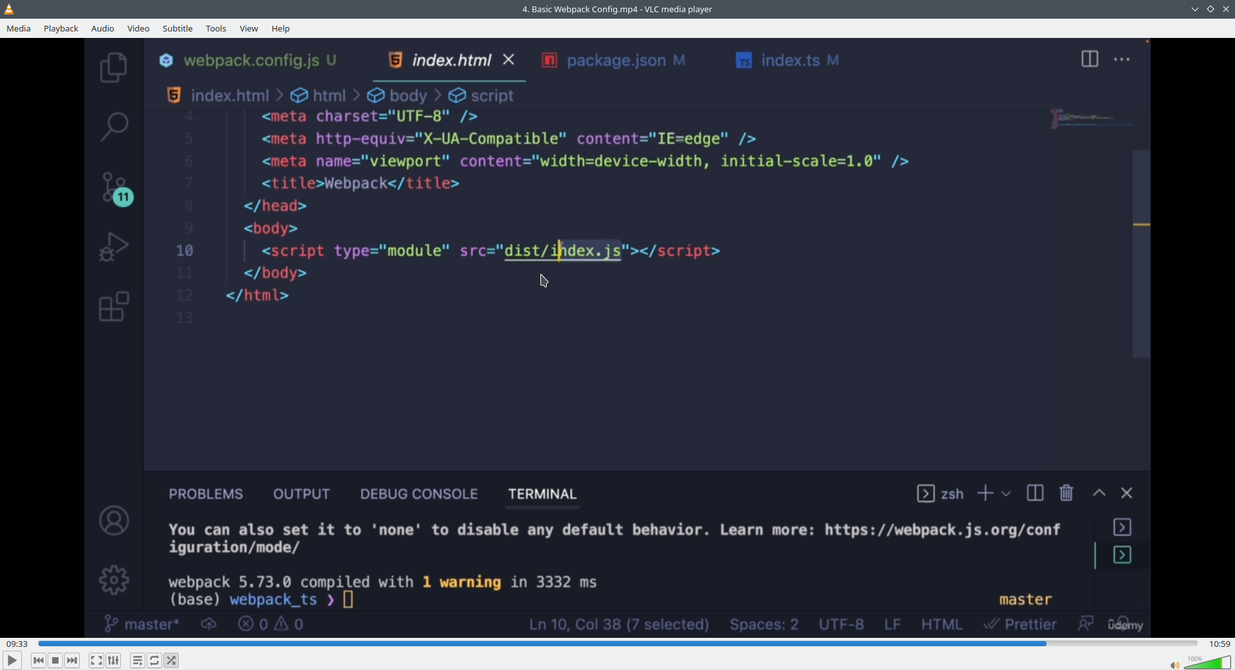This screenshot has width=1235, height=670.
Task: Click the elapsed time 09:33 label
Action: [x=17, y=644]
